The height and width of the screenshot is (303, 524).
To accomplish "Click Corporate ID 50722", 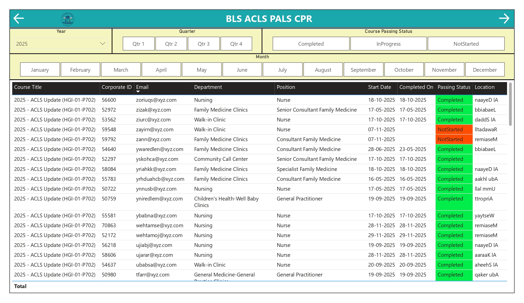I will [x=109, y=189].
